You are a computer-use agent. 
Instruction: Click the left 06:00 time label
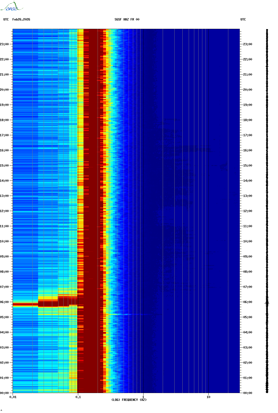pyautogui.click(x=4, y=302)
